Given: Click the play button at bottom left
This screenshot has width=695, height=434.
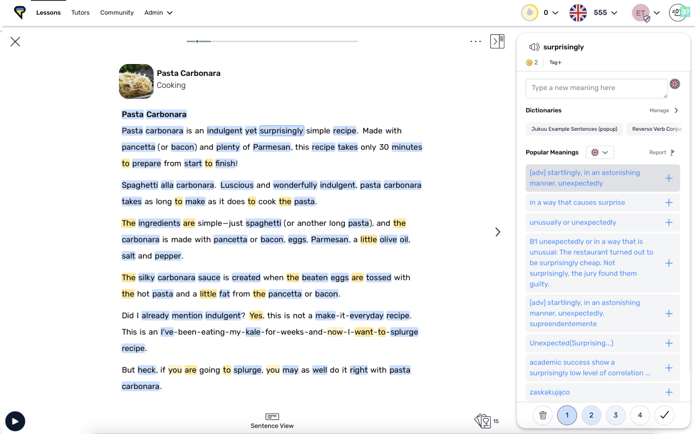Looking at the screenshot, I should (15, 421).
